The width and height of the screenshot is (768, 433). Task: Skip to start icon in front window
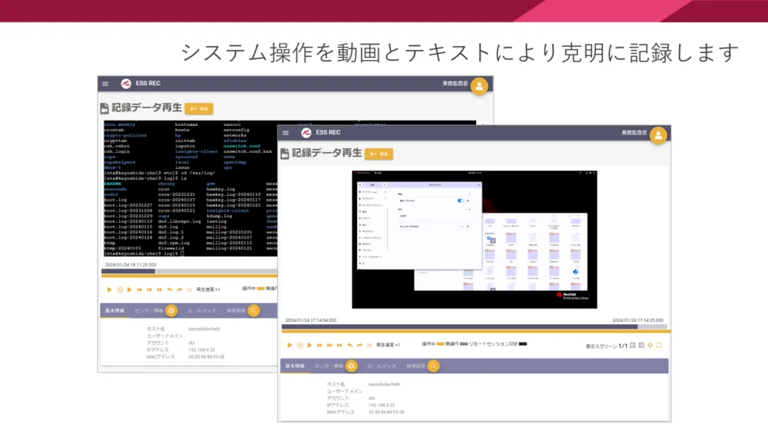coord(369,345)
